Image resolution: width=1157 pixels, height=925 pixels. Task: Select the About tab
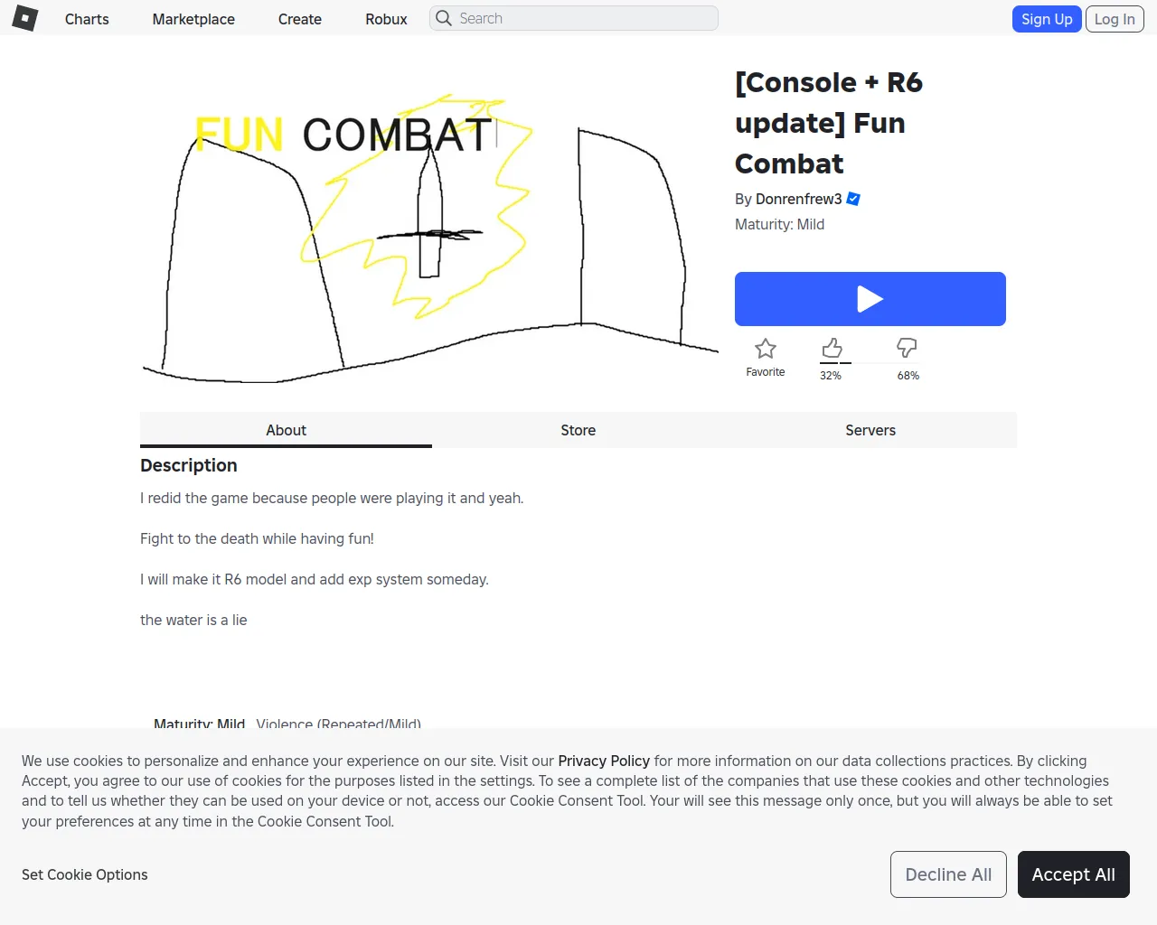click(286, 430)
